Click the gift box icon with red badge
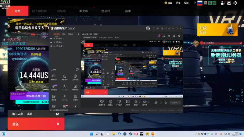The height and width of the screenshot is (137, 244). 159,36
